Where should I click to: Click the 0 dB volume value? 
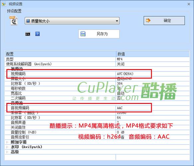[121, 132]
